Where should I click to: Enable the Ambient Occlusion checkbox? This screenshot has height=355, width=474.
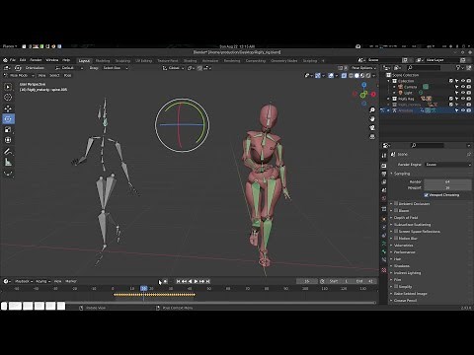coord(396,203)
